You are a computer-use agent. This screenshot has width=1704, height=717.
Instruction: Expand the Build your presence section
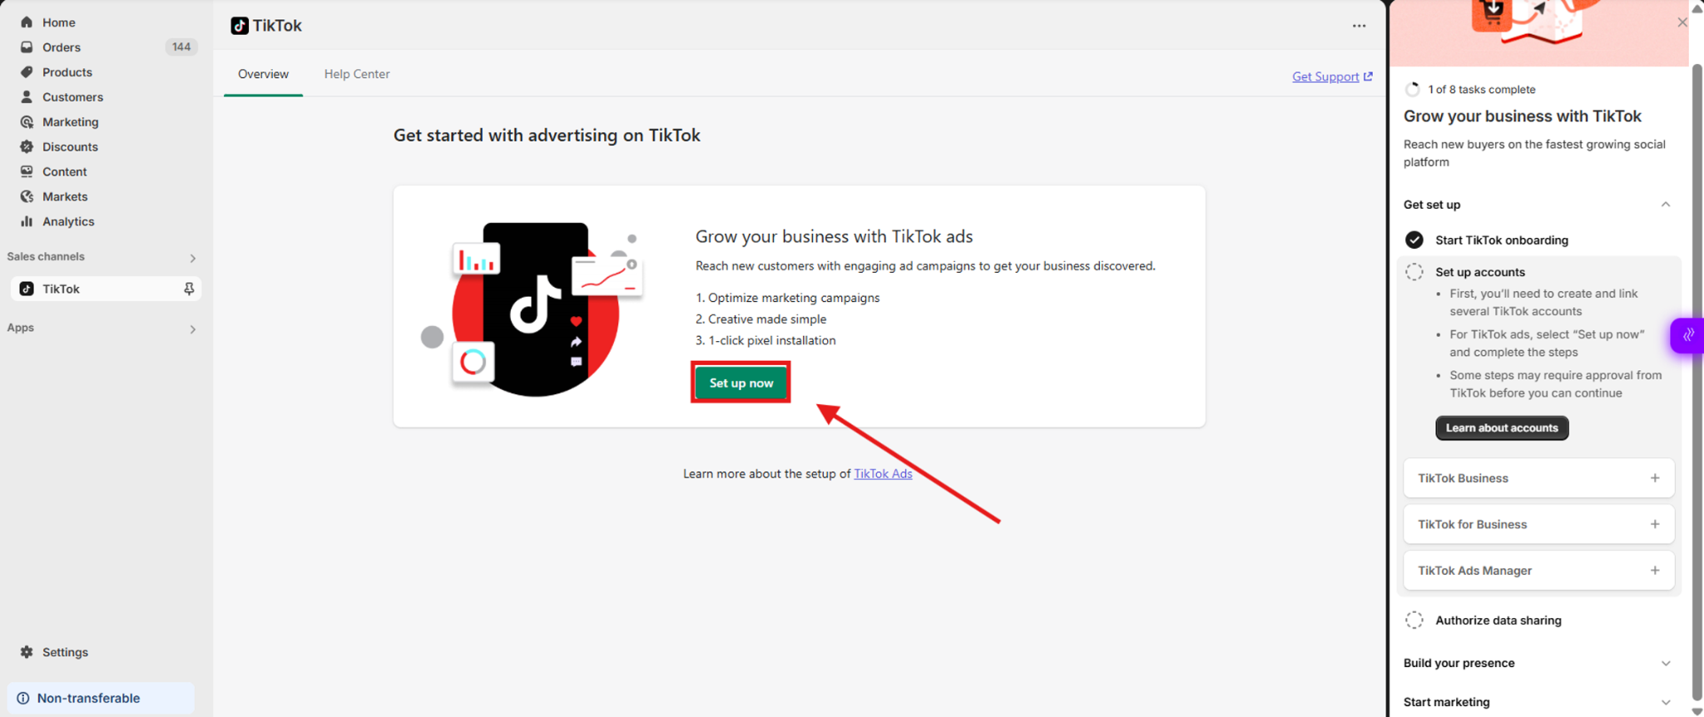(1666, 664)
